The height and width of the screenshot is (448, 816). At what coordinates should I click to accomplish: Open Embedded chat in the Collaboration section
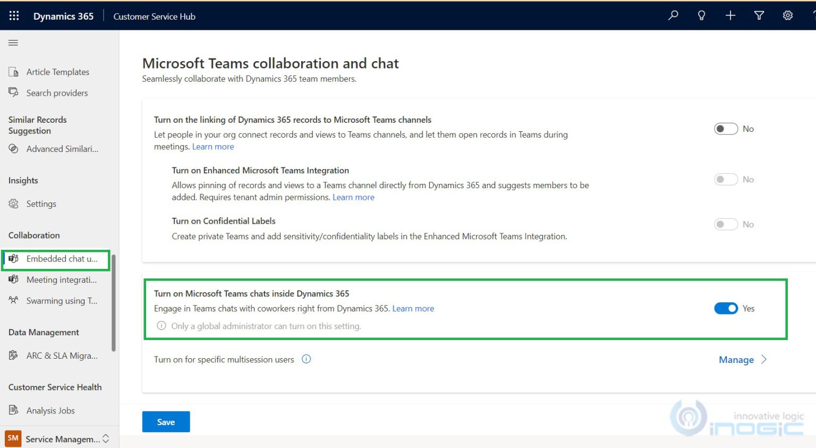point(55,259)
